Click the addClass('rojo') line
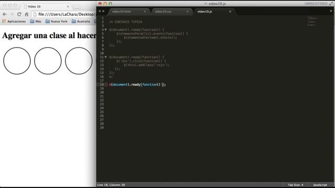 (x=147, y=65)
